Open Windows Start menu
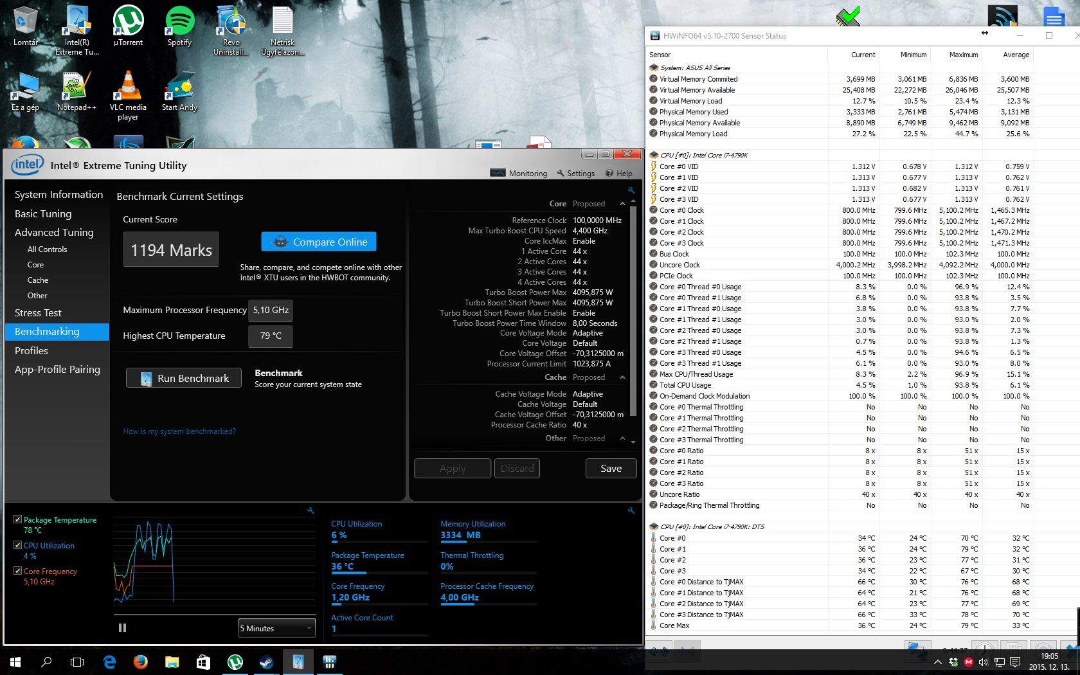1080x675 pixels. click(x=15, y=661)
